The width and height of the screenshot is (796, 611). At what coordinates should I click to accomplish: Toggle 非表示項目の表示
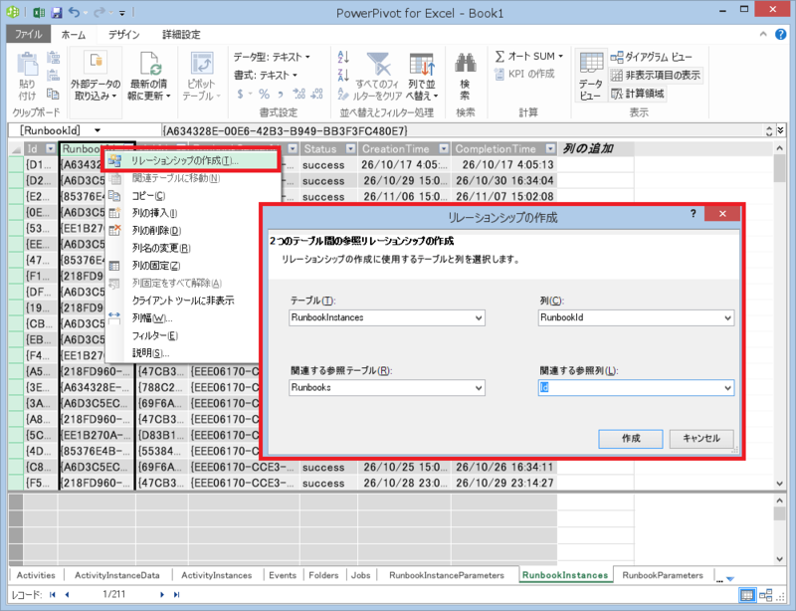(657, 75)
